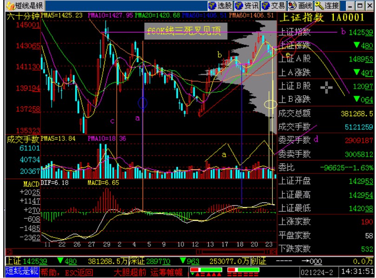Image resolution: width=376 pixels, height=278 pixels.
Task: Select the 上B涨跌 row in quote panel
Action: [x=326, y=99]
